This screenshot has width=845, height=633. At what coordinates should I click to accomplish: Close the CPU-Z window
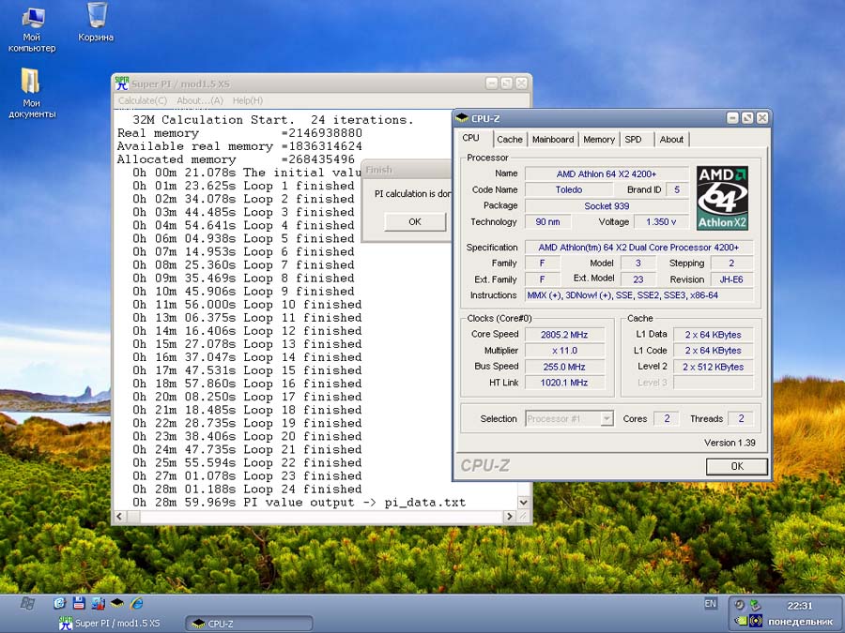point(762,118)
